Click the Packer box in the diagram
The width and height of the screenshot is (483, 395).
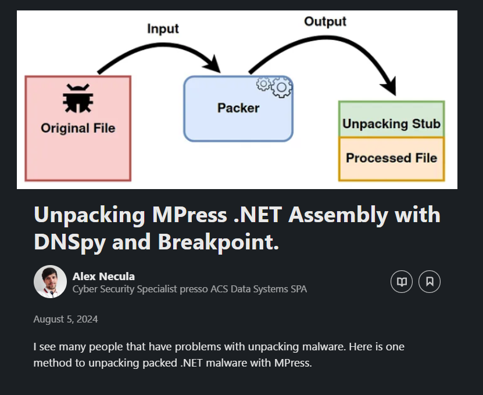point(238,109)
